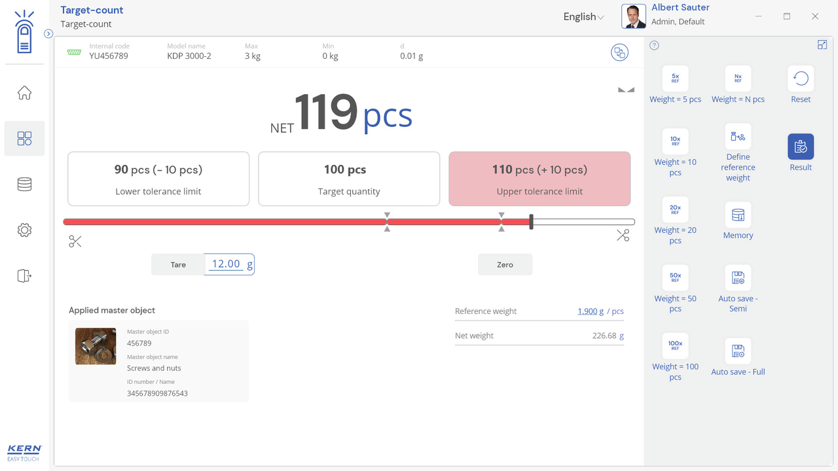This screenshot has height=471, width=838.
Task: Open the Define reference weight tool
Action: tap(738, 137)
